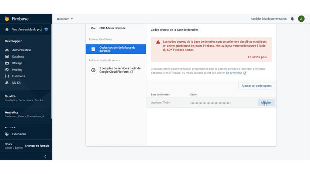
Task: Click the masked secret dots
Action: [210, 103]
